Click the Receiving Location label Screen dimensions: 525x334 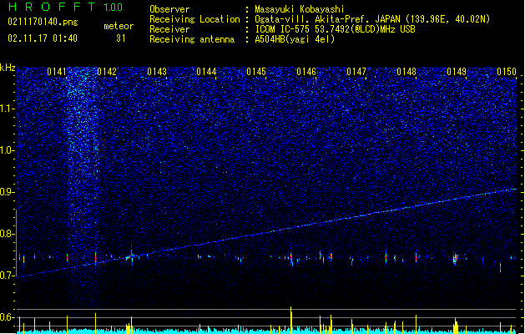coord(194,19)
